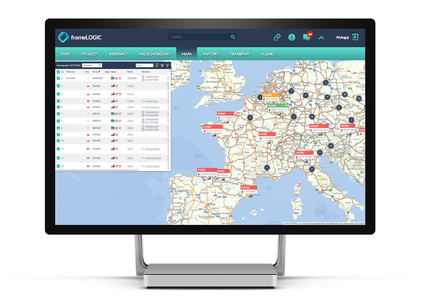Uncheck the checkbox for row 11
The height and width of the screenshot is (308, 421).
click(58, 149)
